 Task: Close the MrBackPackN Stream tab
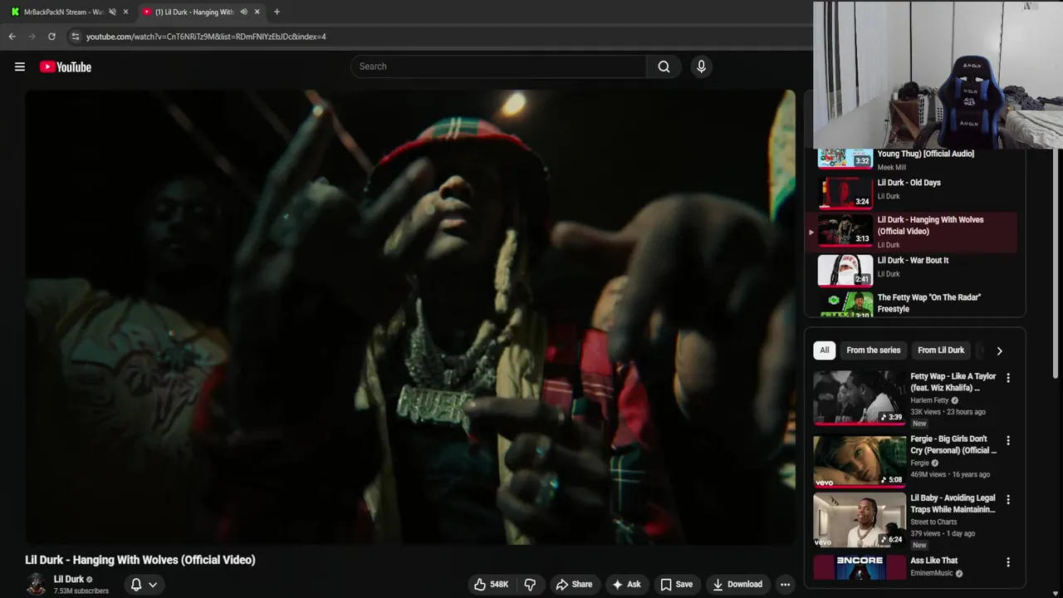[125, 12]
